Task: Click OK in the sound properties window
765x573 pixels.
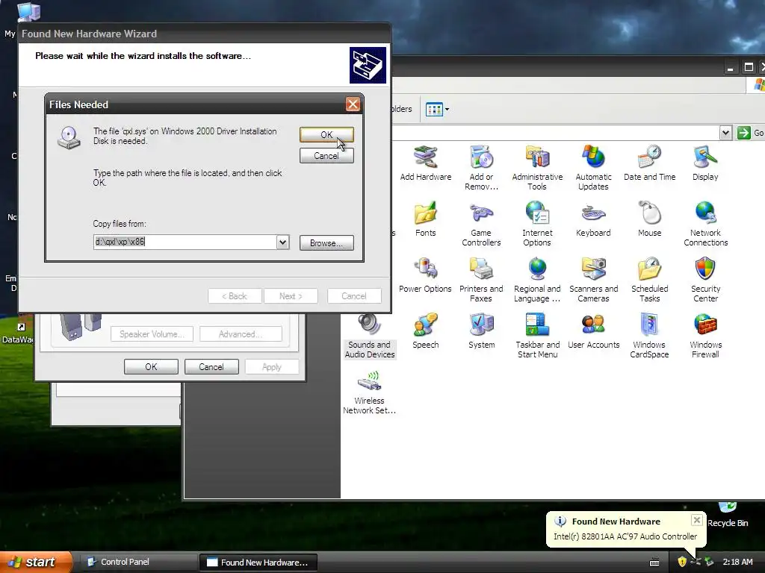Action: (151, 366)
